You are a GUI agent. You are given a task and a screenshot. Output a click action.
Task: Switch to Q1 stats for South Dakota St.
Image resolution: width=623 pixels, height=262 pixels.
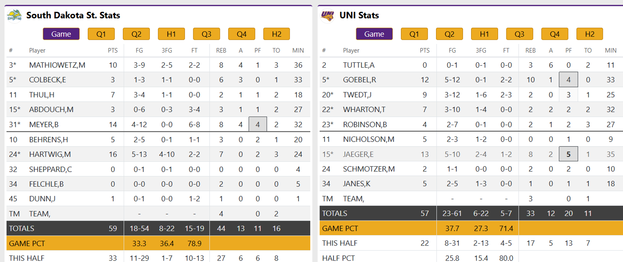coord(101,34)
